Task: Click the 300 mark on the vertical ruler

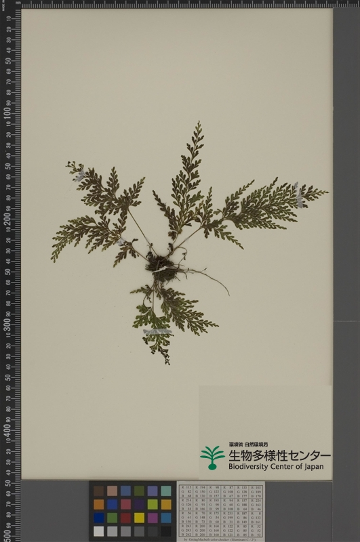Action: pyautogui.click(x=7, y=325)
